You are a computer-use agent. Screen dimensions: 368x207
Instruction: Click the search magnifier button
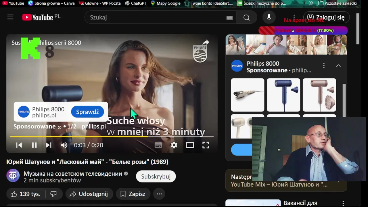246,18
